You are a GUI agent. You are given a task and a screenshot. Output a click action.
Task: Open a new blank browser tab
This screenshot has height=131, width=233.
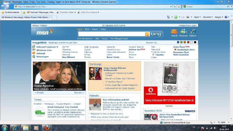click(54, 17)
